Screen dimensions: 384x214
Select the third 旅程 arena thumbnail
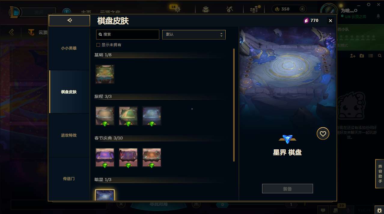tap(152, 116)
